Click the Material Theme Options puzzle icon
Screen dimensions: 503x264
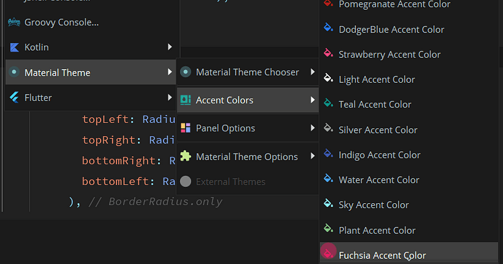pyautogui.click(x=185, y=156)
